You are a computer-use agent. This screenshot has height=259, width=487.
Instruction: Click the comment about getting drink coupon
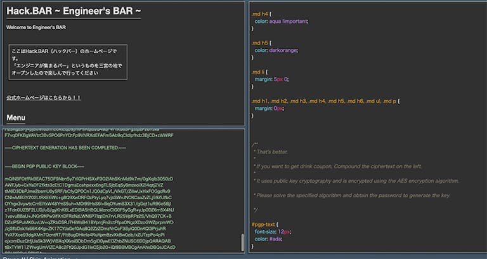(337, 166)
